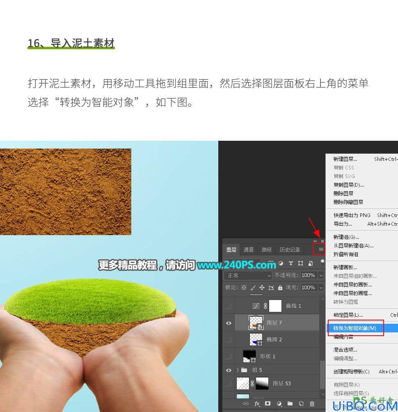The image size is (398, 412).
Task: Click the Curves adjustment icon on 曲线 1
Action: pyautogui.click(x=256, y=306)
